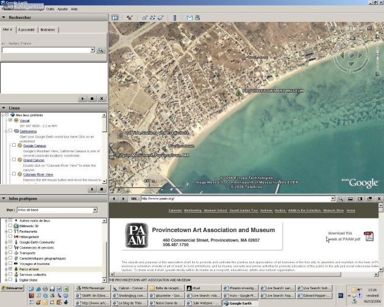
Task: Switch to the Itinéraires tab
Action: point(48,29)
